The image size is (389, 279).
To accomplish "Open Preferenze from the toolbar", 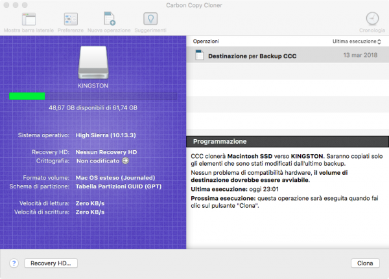I will (70, 19).
